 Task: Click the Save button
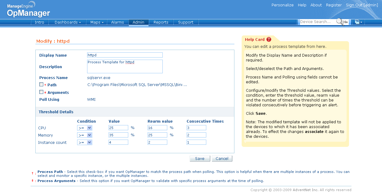200,159
